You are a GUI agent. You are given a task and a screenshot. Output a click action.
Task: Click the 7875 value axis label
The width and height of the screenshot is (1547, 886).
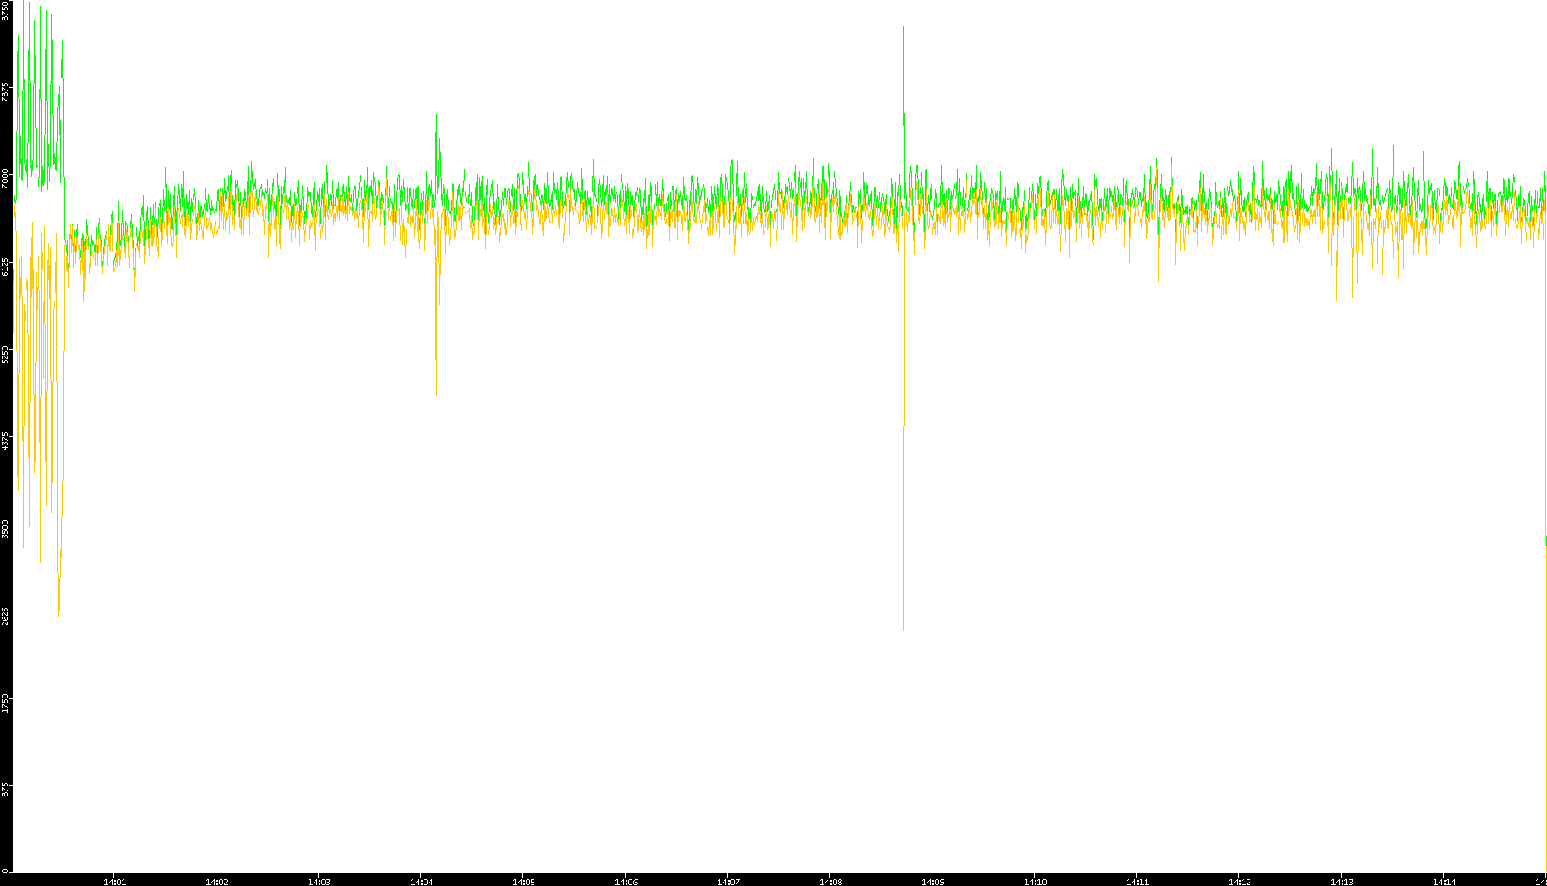5,91
